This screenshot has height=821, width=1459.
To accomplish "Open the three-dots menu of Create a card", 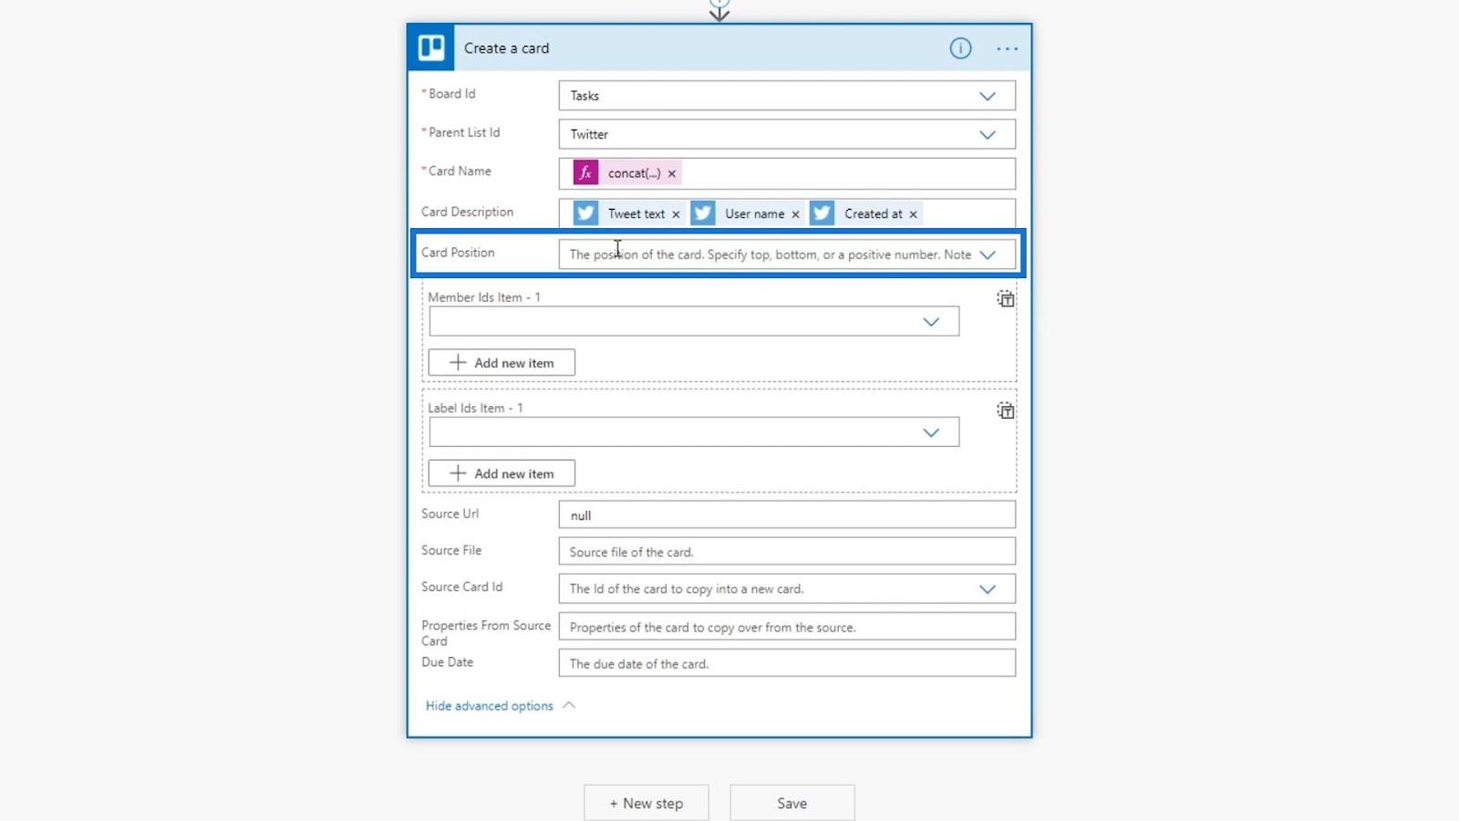I will pos(1007,48).
